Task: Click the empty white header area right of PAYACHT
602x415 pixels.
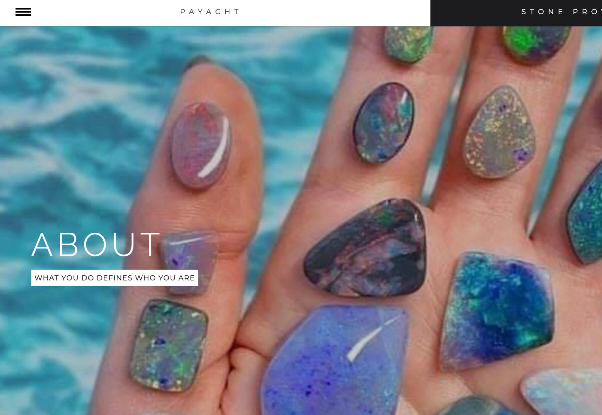Action: [334, 13]
